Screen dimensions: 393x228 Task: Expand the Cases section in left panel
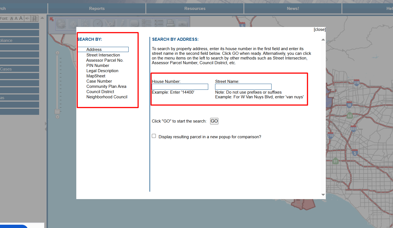pos(19,69)
